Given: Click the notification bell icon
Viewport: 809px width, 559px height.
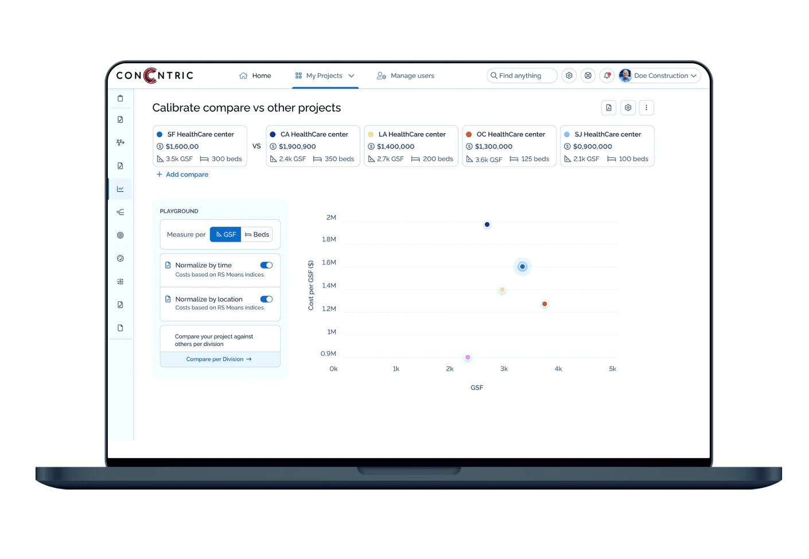Looking at the screenshot, I should click(607, 76).
